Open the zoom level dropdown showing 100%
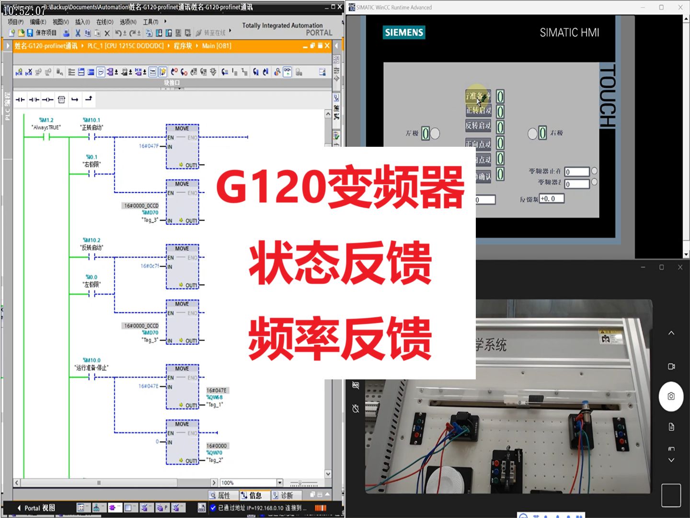Screen dimensions: 690x518 click(x=279, y=483)
